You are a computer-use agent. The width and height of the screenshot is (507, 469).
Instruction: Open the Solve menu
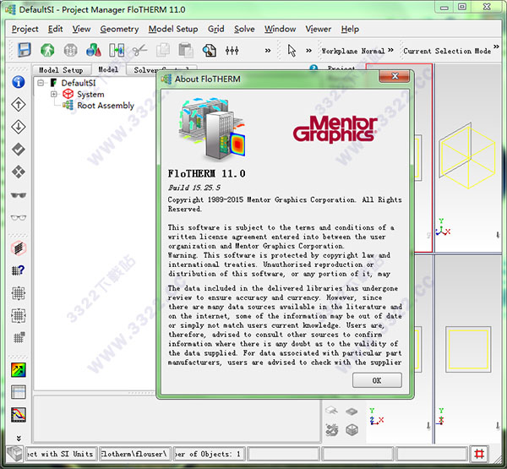click(x=244, y=29)
